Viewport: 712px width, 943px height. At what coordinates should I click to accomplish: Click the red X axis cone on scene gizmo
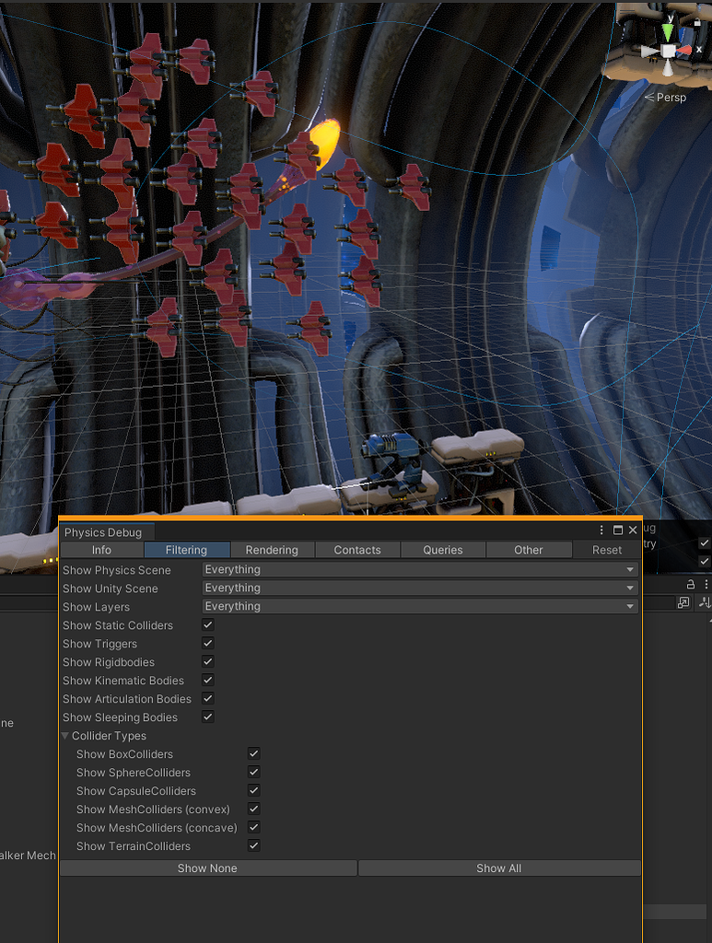(x=684, y=50)
